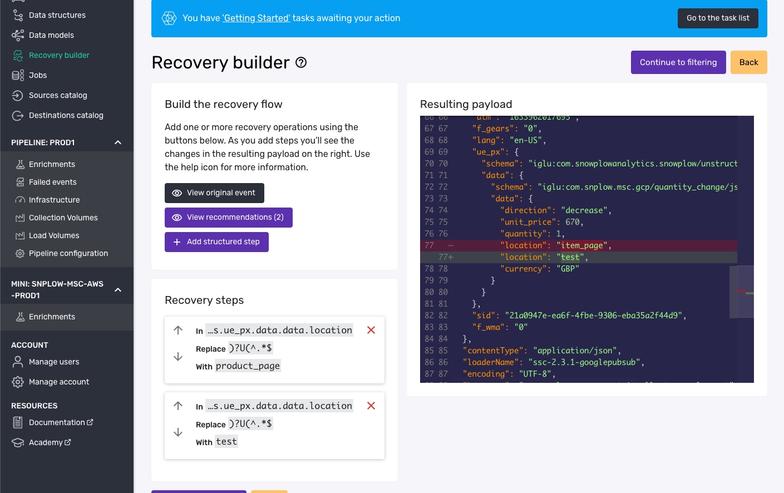Click the Enrichments icon under MINI pipeline
This screenshot has width=784, height=493.
pyautogui.click(x=20, y=317)
